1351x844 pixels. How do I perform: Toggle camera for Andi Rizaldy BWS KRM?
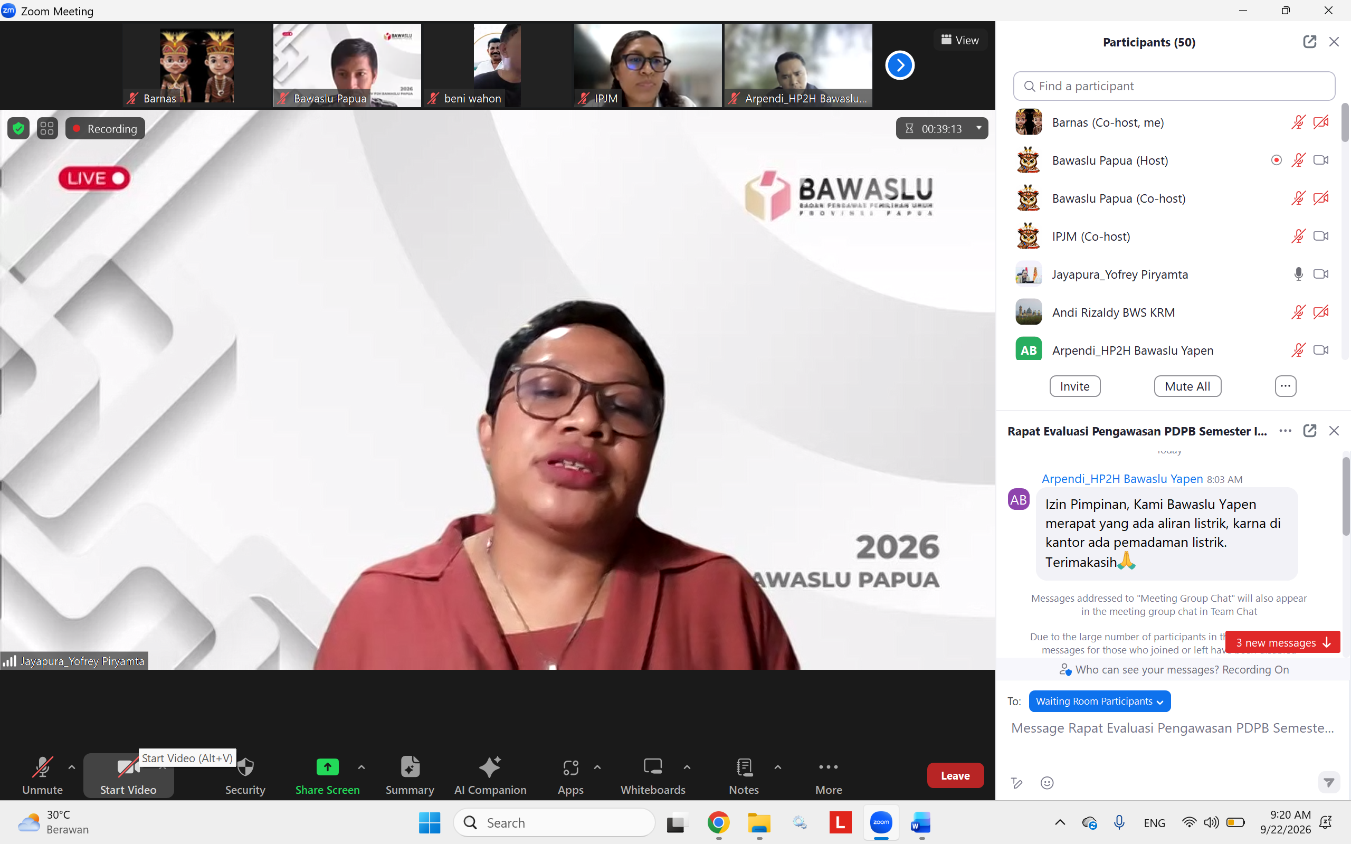click(x=1320, y=312)
